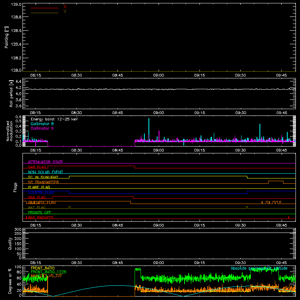Screen dimensions: 300x300
Task: Click the 09:30 label under modulation panel
Action: (240, 150)
